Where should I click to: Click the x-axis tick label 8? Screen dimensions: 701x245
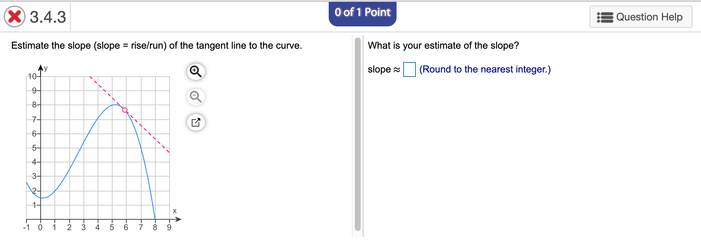click(155, 228)
